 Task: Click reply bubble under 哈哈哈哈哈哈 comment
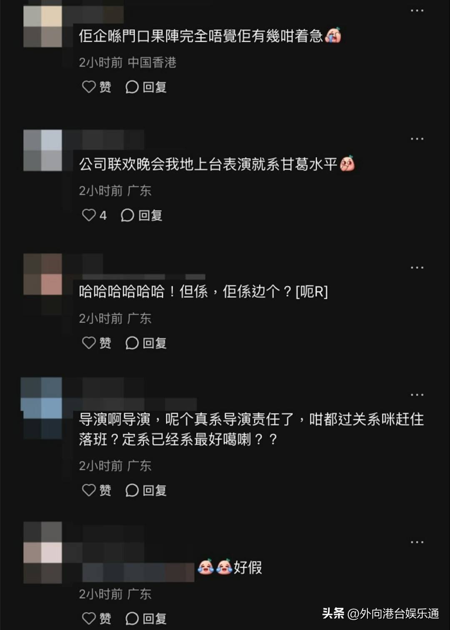coord(146,343)
